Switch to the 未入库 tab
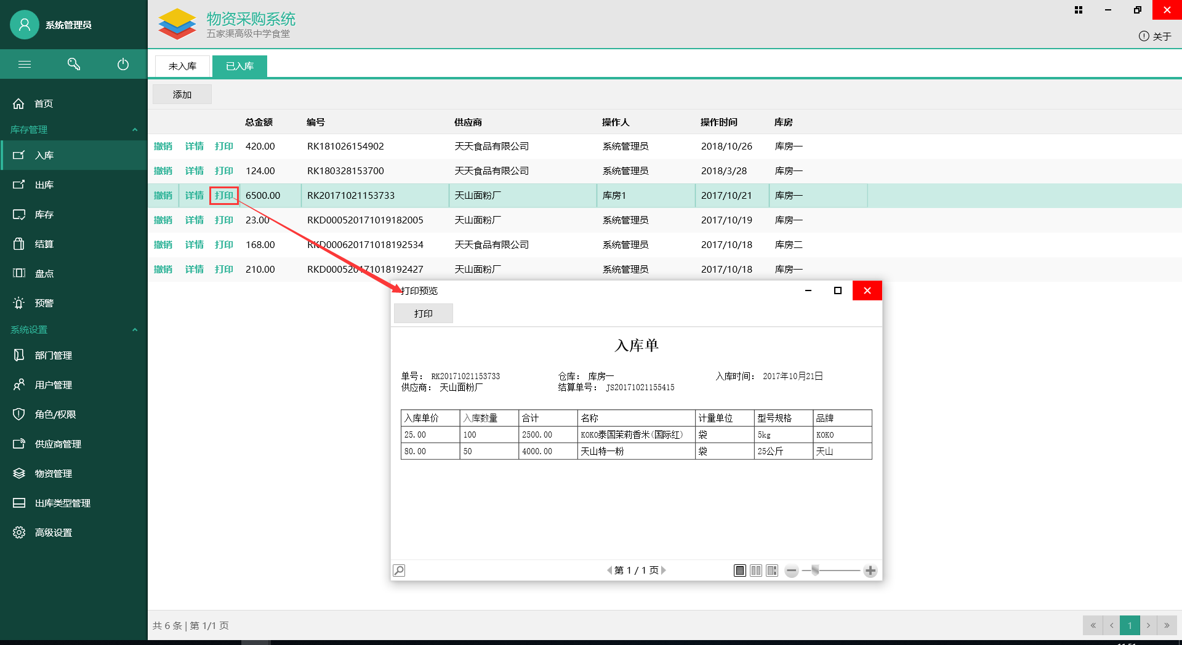The width and height of the screenshot is (1182, 645). (182, 66)
